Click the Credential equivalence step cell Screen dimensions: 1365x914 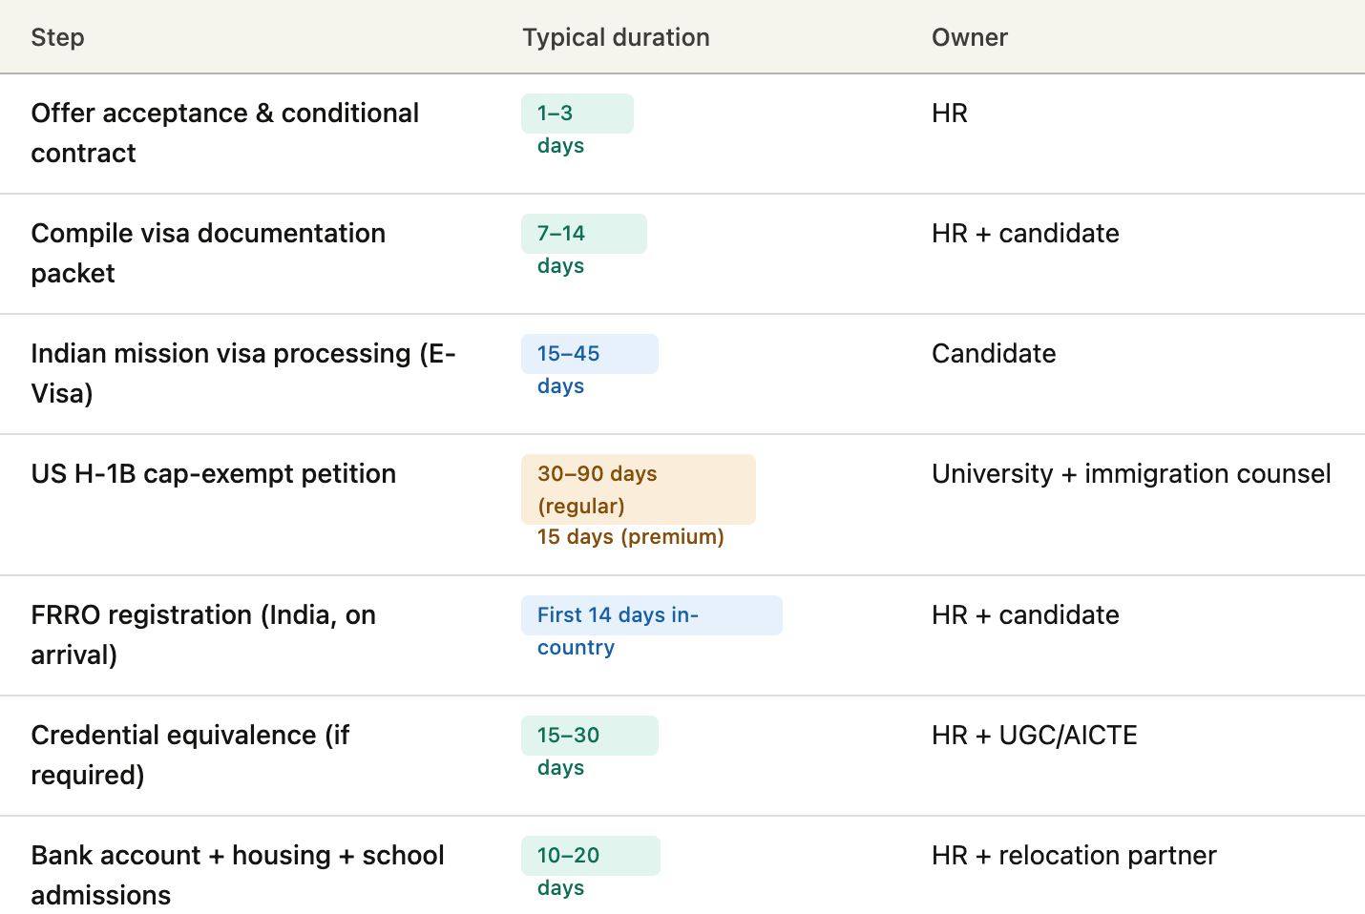coord(190,756)
